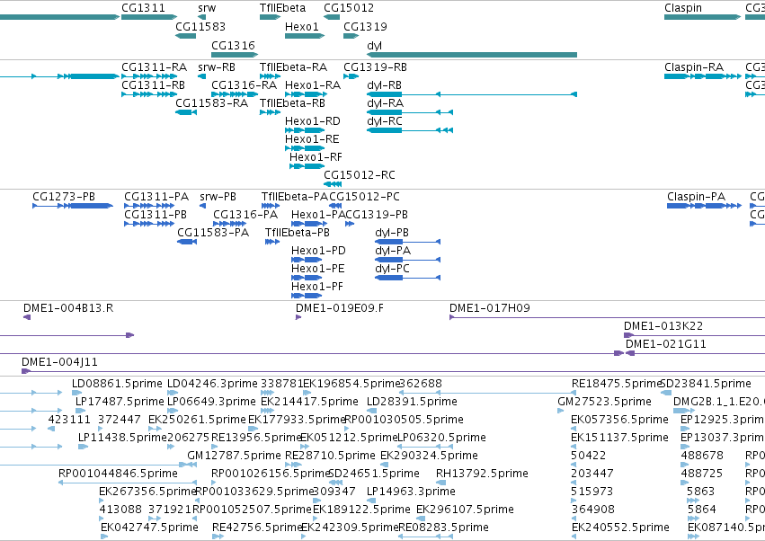765x541 pixels.
Task: Click transcript srw-RB
Action: (x=216, y=67)
